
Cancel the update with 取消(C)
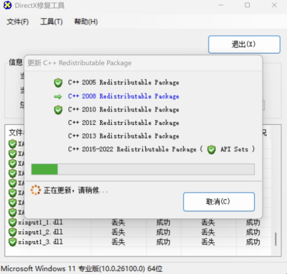pyautogui.click(x=219, y=201)
